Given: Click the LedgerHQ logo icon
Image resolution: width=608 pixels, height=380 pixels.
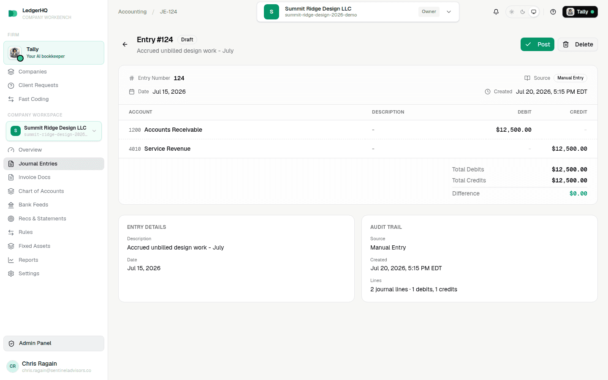Looking at the screenshot, I should point(13,14).
